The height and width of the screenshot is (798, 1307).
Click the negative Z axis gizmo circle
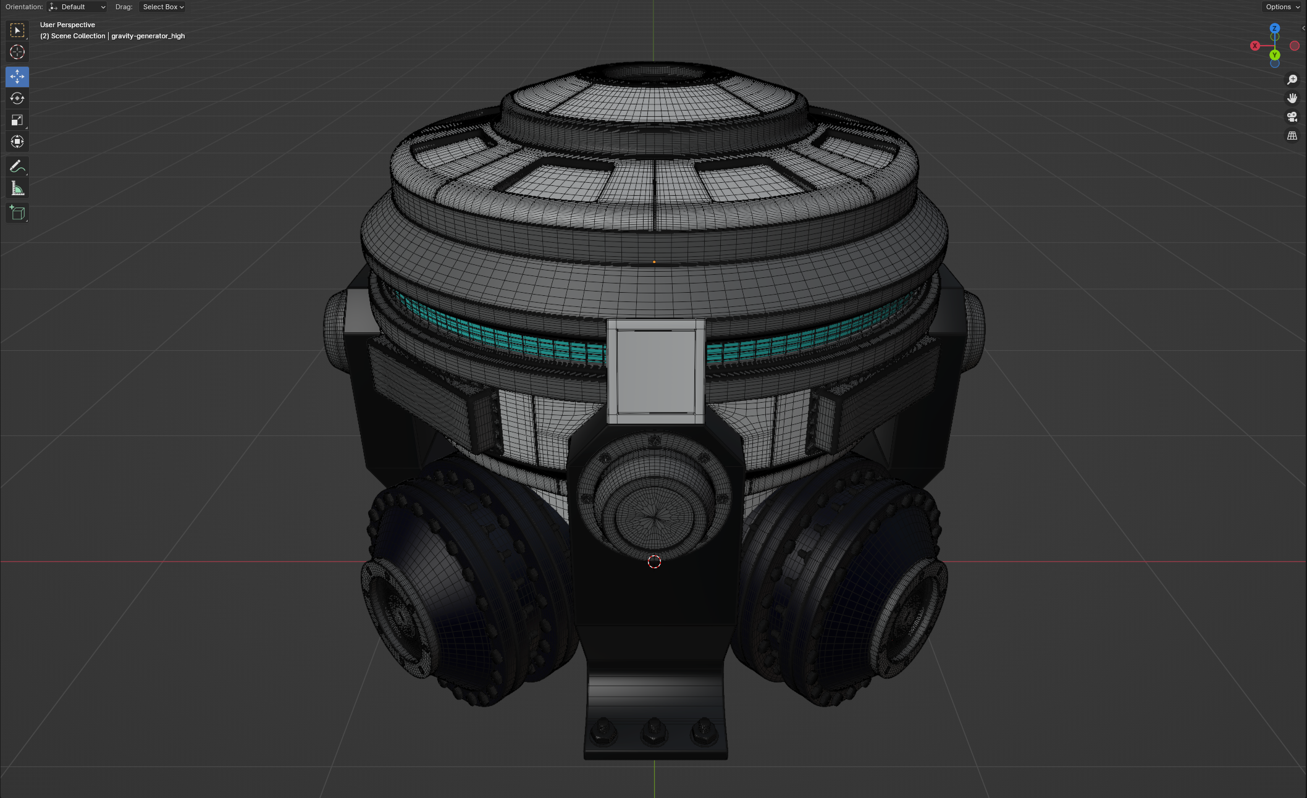pyautogui.click(x=1275, y=64)
